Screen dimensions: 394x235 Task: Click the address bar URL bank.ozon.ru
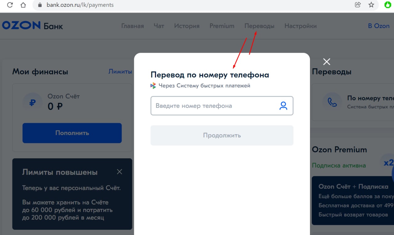pyautogui.click(x=80, y=5)
